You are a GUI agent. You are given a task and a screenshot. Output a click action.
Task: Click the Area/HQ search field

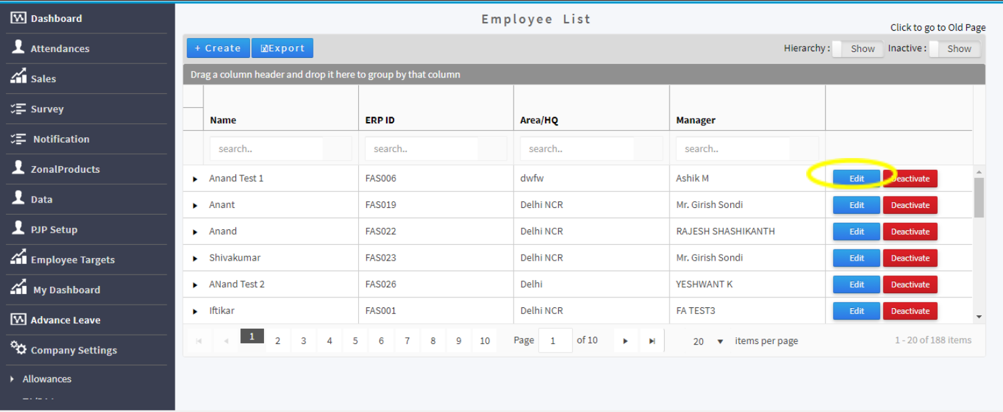click(578, 149)
